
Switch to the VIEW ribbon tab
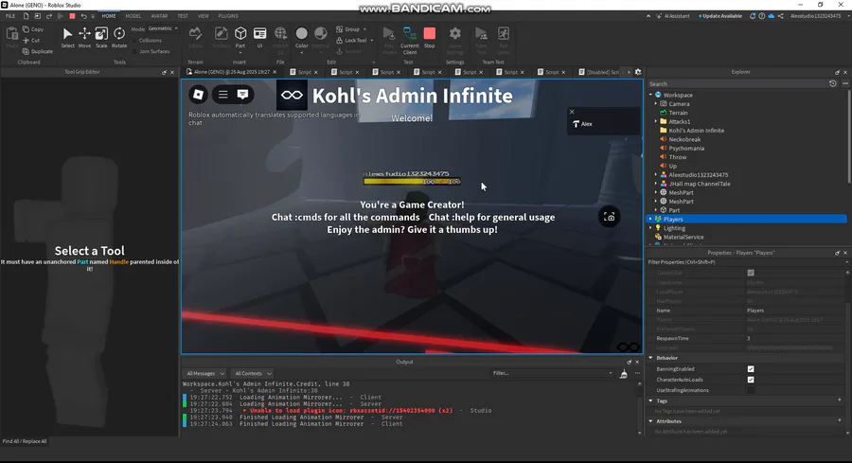click(204, 16)
